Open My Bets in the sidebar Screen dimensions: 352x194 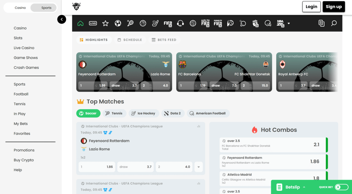click(21, 123)
